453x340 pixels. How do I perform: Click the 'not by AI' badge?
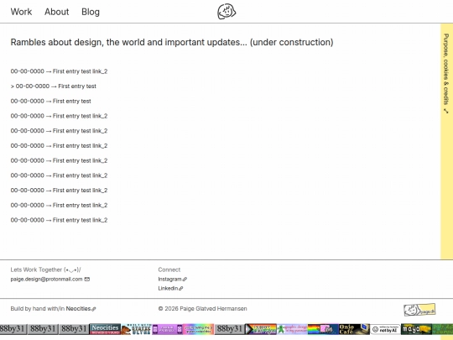385,329
